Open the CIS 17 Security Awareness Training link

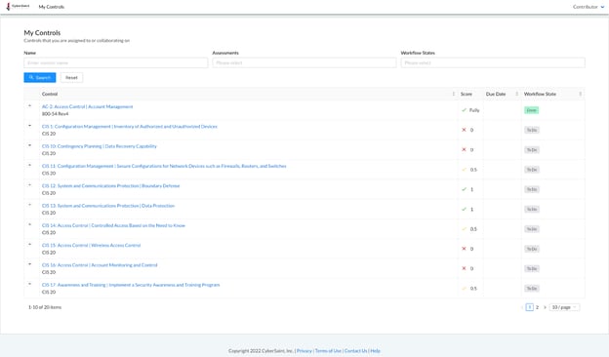(x=131, y=285)
